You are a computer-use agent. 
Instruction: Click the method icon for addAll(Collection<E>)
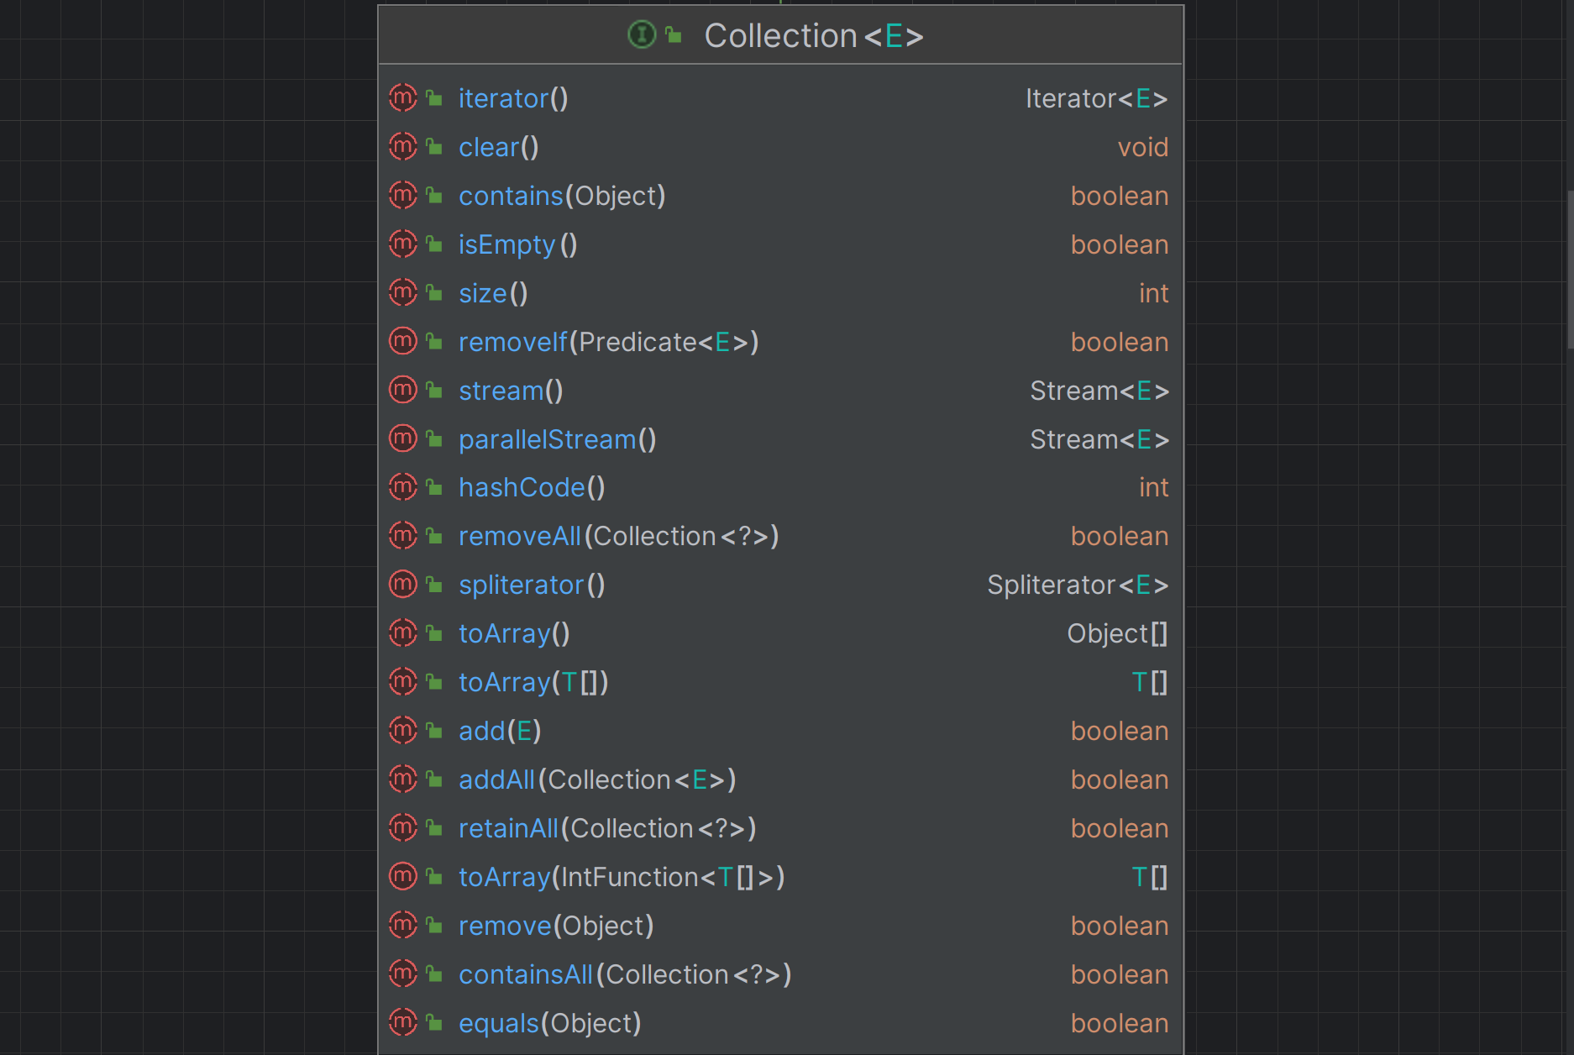(x=403, y=779)
